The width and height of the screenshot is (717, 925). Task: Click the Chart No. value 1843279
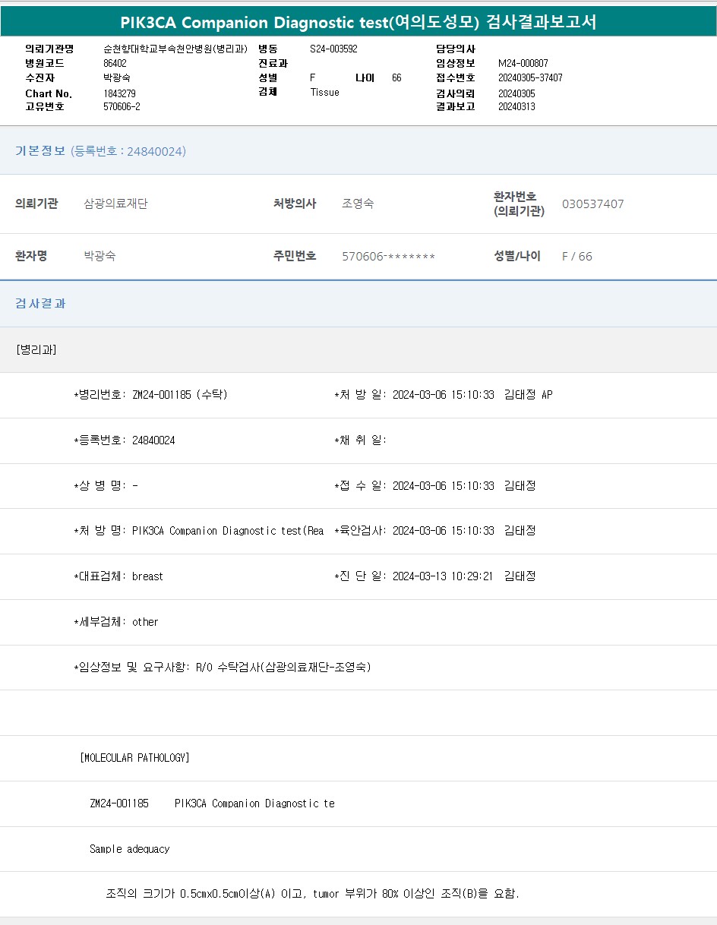[119, 93]
